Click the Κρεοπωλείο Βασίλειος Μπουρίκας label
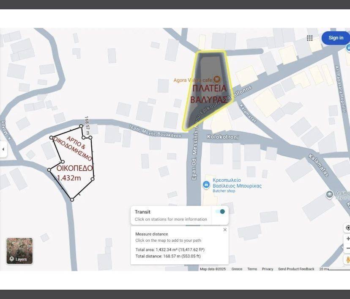 click(x=237, y=183)
